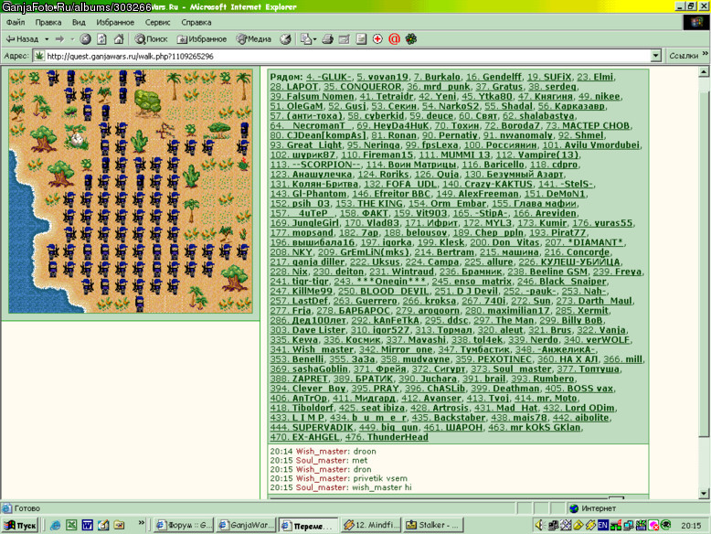Switch to the GanjaWar taskbar window
This screenshot has width=711, height=534.
(x=246, y=526)
